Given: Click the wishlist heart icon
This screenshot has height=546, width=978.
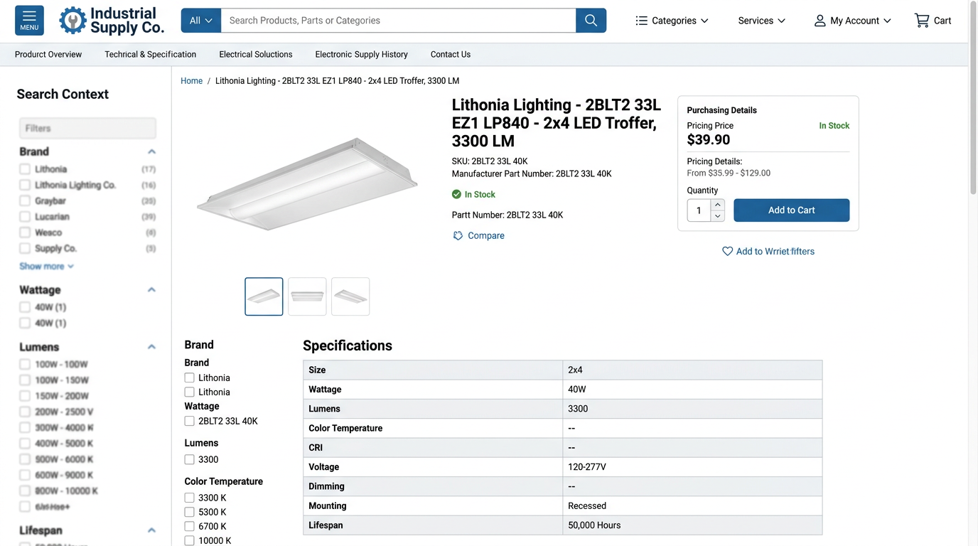Looking at the screenshot, I should (x=727, y=252).
